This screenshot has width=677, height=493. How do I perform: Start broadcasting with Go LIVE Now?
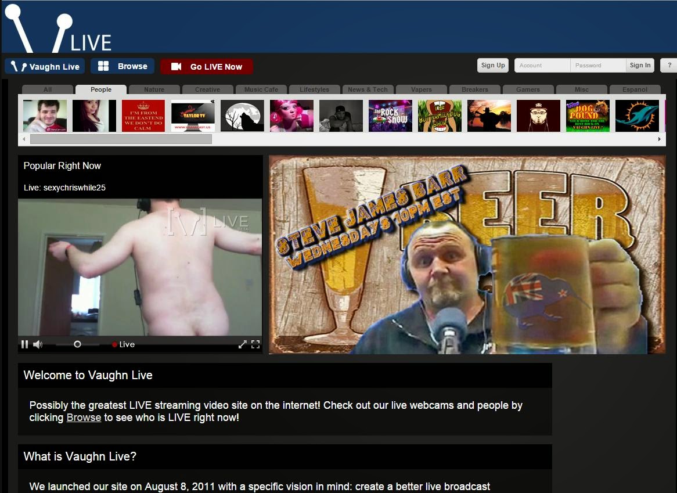206,66
